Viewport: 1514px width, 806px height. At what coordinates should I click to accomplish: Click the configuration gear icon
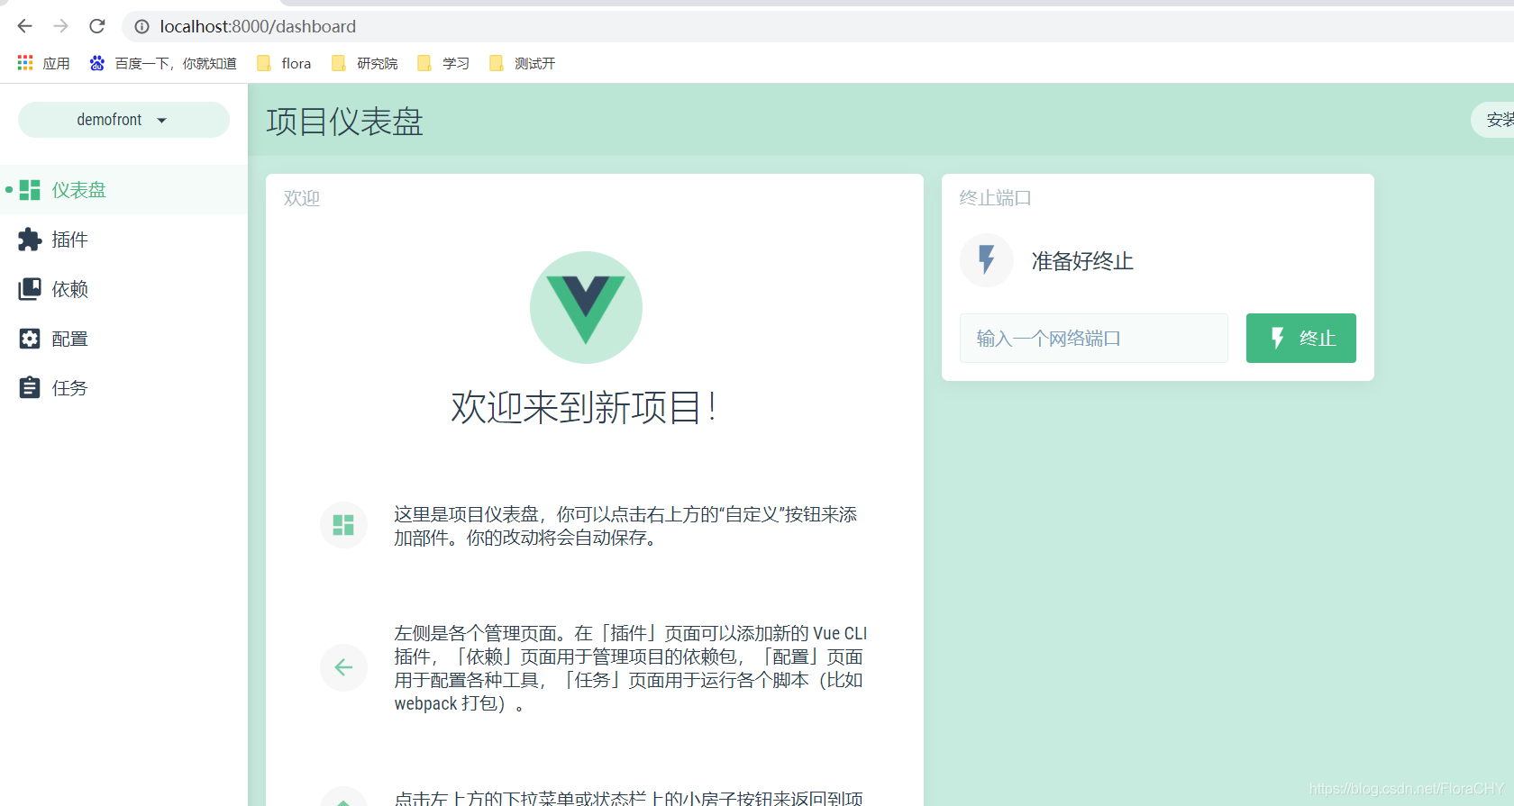pyautogui.click(x=30, y=339)
